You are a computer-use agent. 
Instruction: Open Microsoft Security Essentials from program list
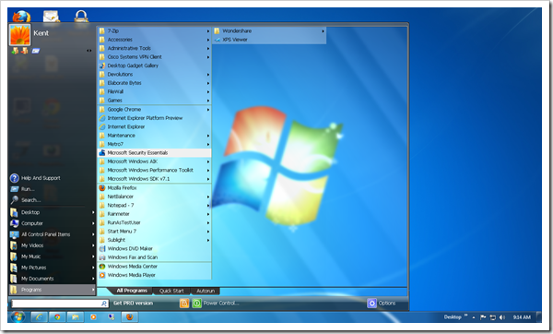(154, 153)
